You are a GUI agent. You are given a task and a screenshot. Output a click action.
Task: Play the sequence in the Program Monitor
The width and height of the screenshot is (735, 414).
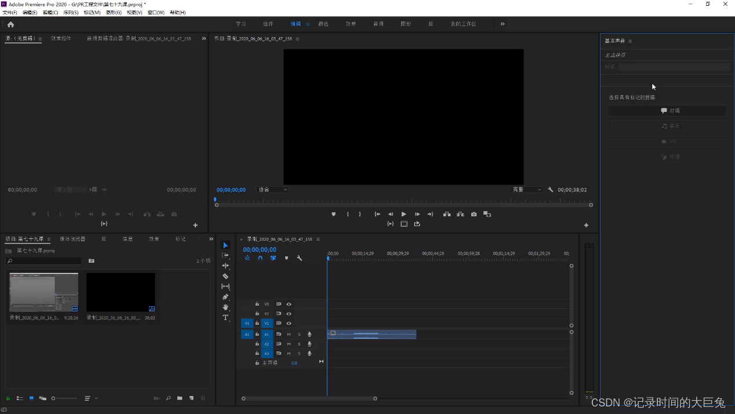[x=404, y=214]
